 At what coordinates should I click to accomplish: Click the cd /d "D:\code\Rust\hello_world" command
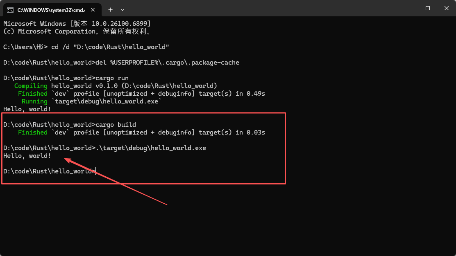click(110, 47)
